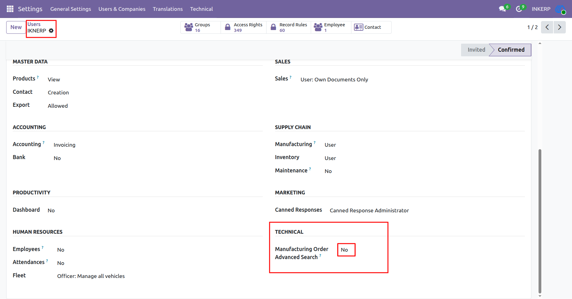This screenshot has width=572, height=299.
Task: Click the Products help tooltip question mark
Action: pyautogui.click(x=38, y=77)
